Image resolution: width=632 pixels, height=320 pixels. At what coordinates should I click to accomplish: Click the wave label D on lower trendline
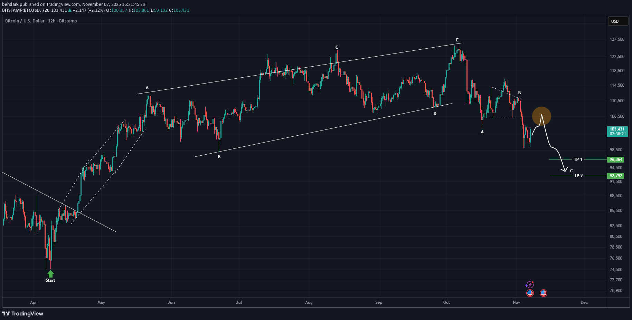pyautogui.click(x=435, y=114)
